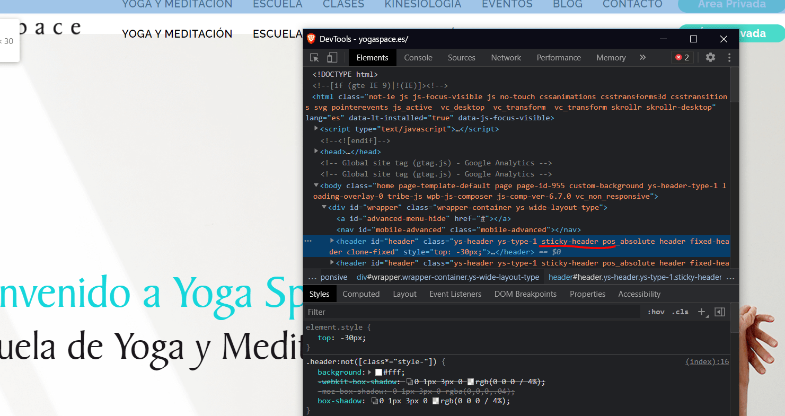
Task: Show more DevTools tabs with the double chevron
Action: tap(642, 57)
